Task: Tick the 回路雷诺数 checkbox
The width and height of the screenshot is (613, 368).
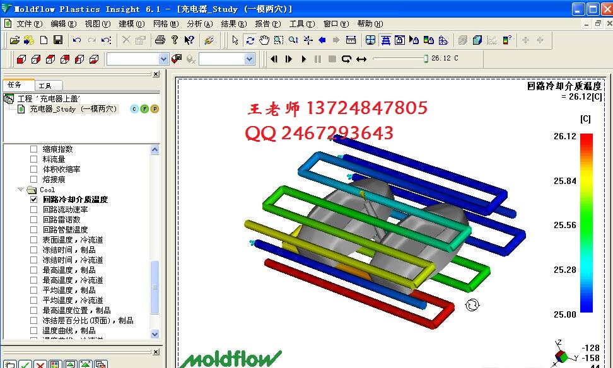Action: click(x=33, y=219)
